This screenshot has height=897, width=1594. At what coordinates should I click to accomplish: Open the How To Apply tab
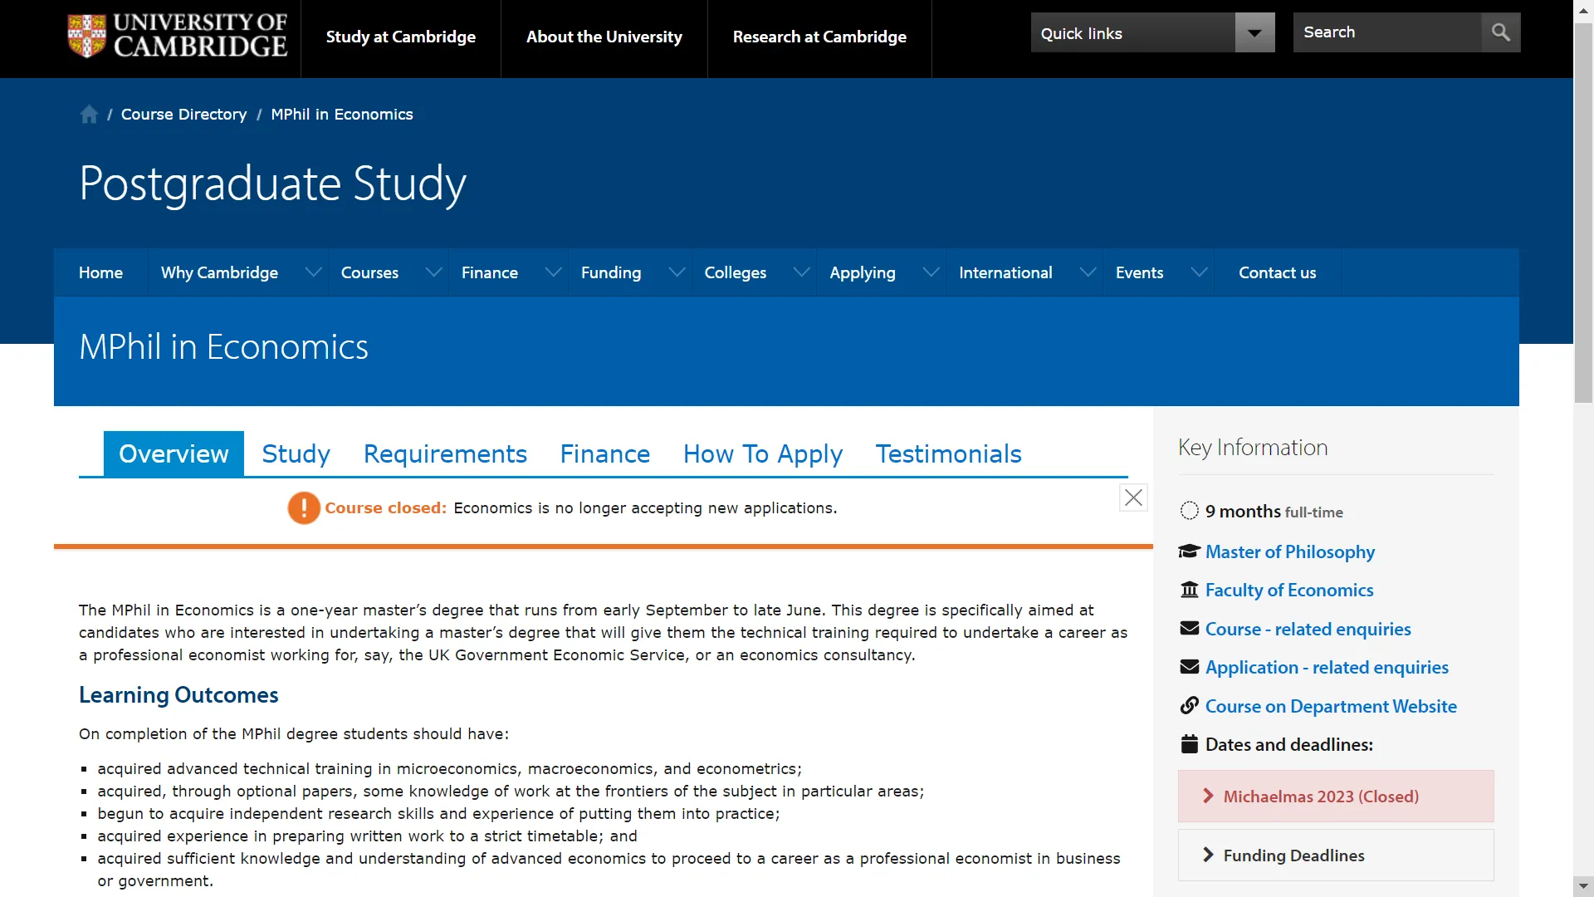pos(762,454)
